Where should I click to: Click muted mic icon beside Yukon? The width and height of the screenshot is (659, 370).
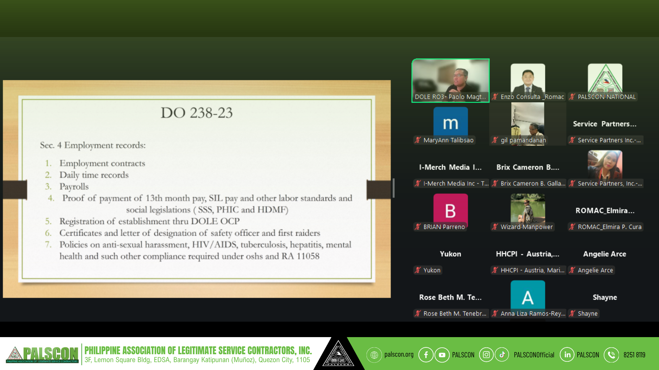click(418, 270)
